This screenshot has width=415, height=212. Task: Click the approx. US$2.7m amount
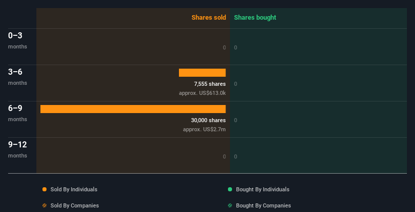pos(204,129)
